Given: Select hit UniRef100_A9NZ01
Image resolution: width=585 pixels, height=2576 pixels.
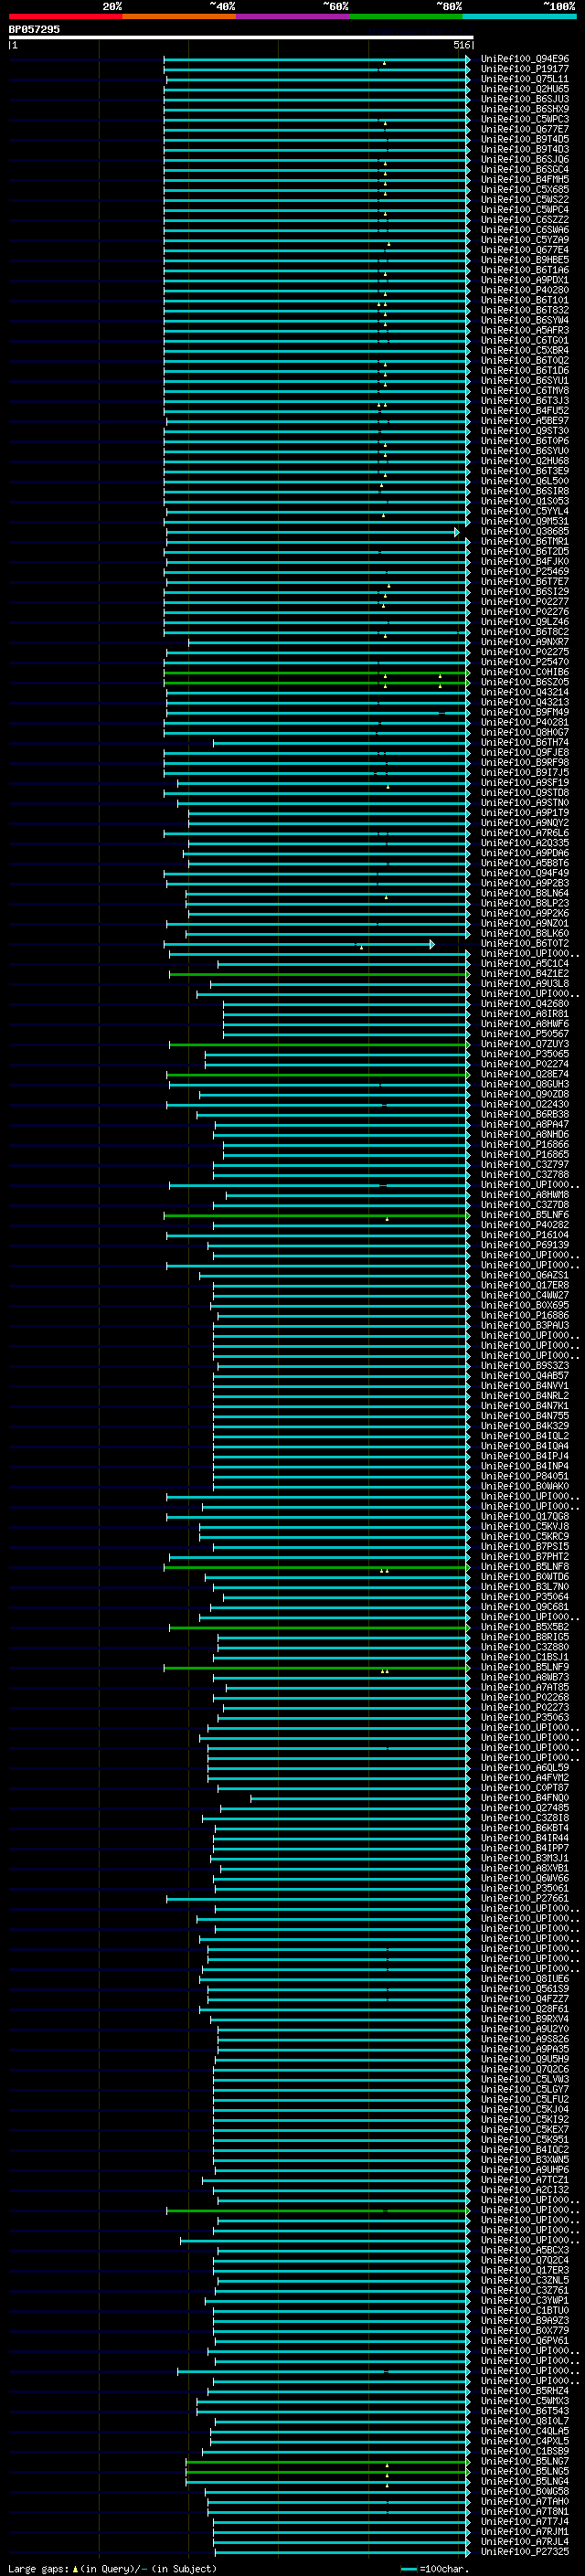Looking at the screenshot, I should click(525, 923).
